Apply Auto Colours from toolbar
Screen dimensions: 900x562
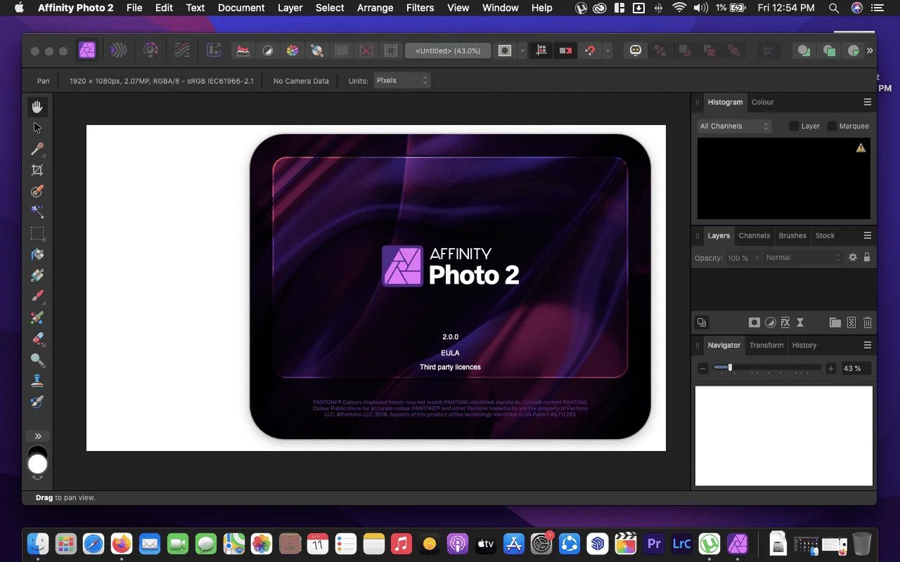pyautogui.click(x=292, y=51)
